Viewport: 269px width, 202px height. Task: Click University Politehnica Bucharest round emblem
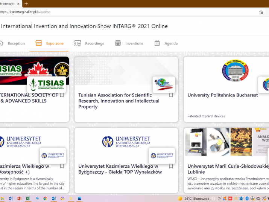pyautogui.click(x=235, y=70)
